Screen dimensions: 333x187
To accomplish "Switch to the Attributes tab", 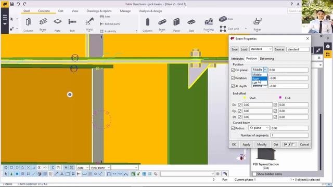I will click(237, 59).
